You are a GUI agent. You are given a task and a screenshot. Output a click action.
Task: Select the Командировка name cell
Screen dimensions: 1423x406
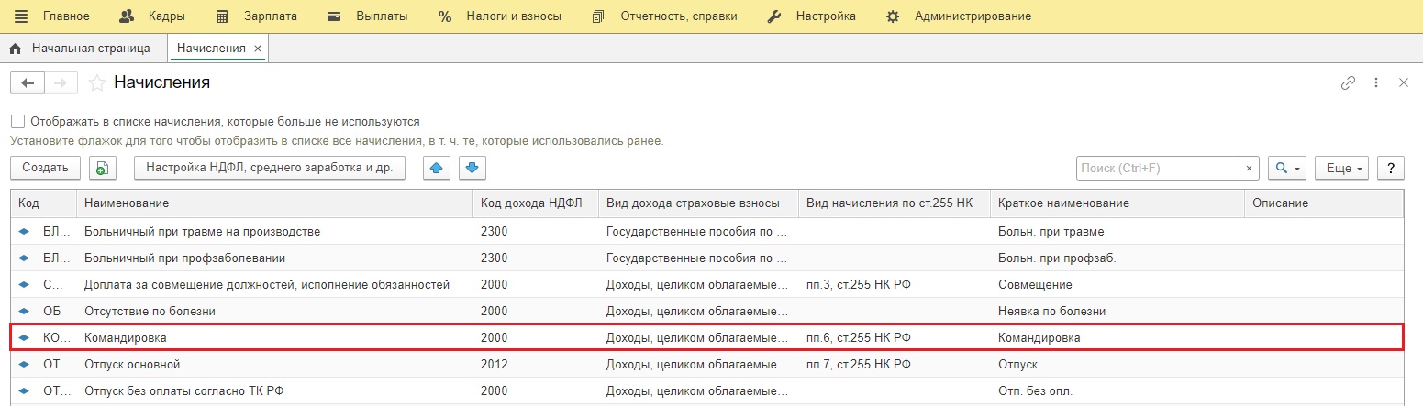275,337
